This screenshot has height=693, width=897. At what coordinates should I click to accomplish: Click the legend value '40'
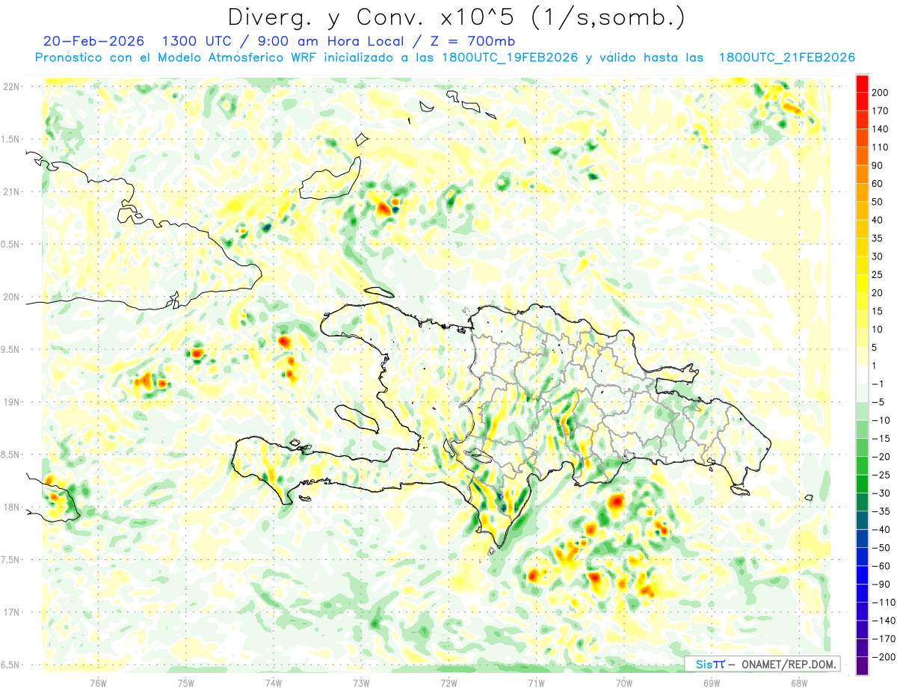[x=878, y=221]
